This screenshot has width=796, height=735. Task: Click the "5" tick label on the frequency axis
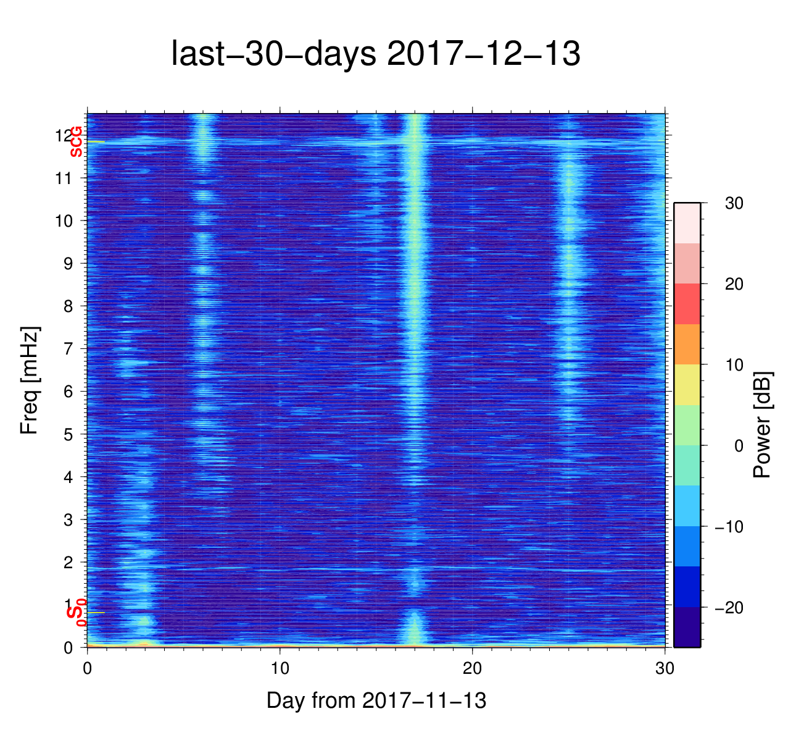(68, 434)
